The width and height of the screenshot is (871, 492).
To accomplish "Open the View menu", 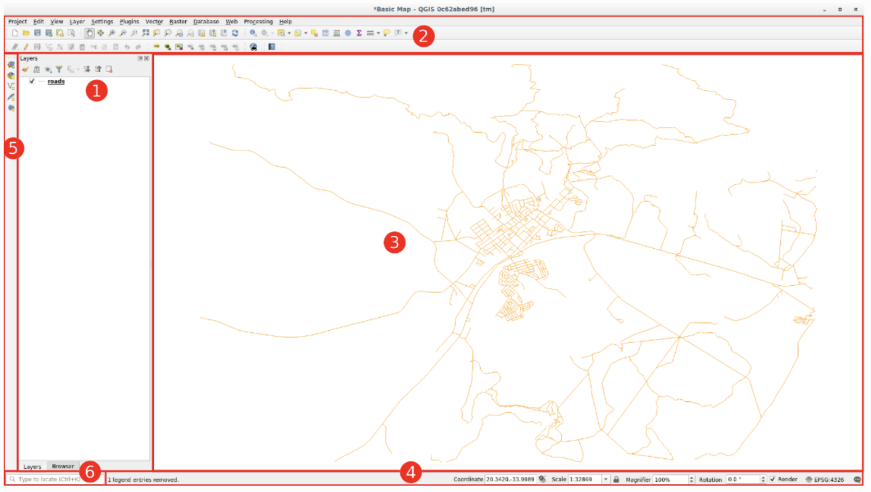I will tap(57, 22).
